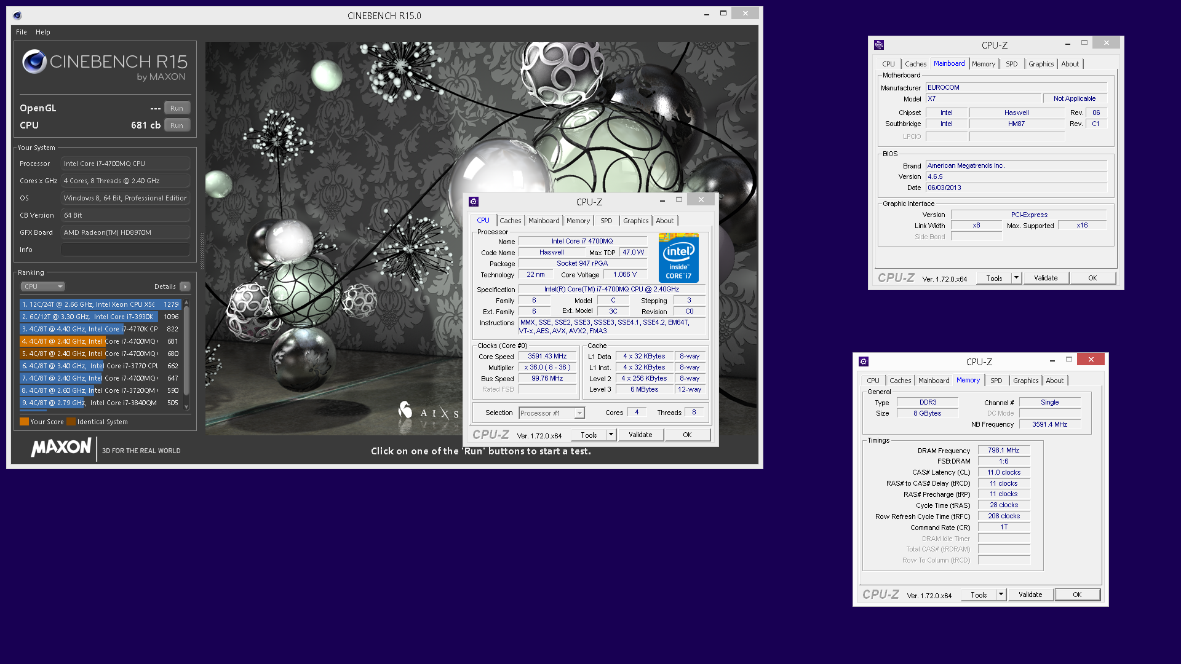The height and width of the screenshot is (664, 1181).
Task: Click the Info input field in Your System
Action: click(125, 250)
